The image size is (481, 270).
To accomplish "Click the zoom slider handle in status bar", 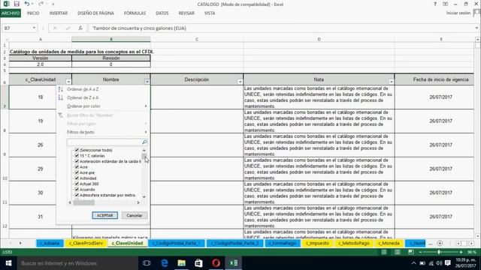I will [x=439, y=252].
